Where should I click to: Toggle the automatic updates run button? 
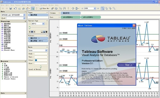(x=33, y=9)
